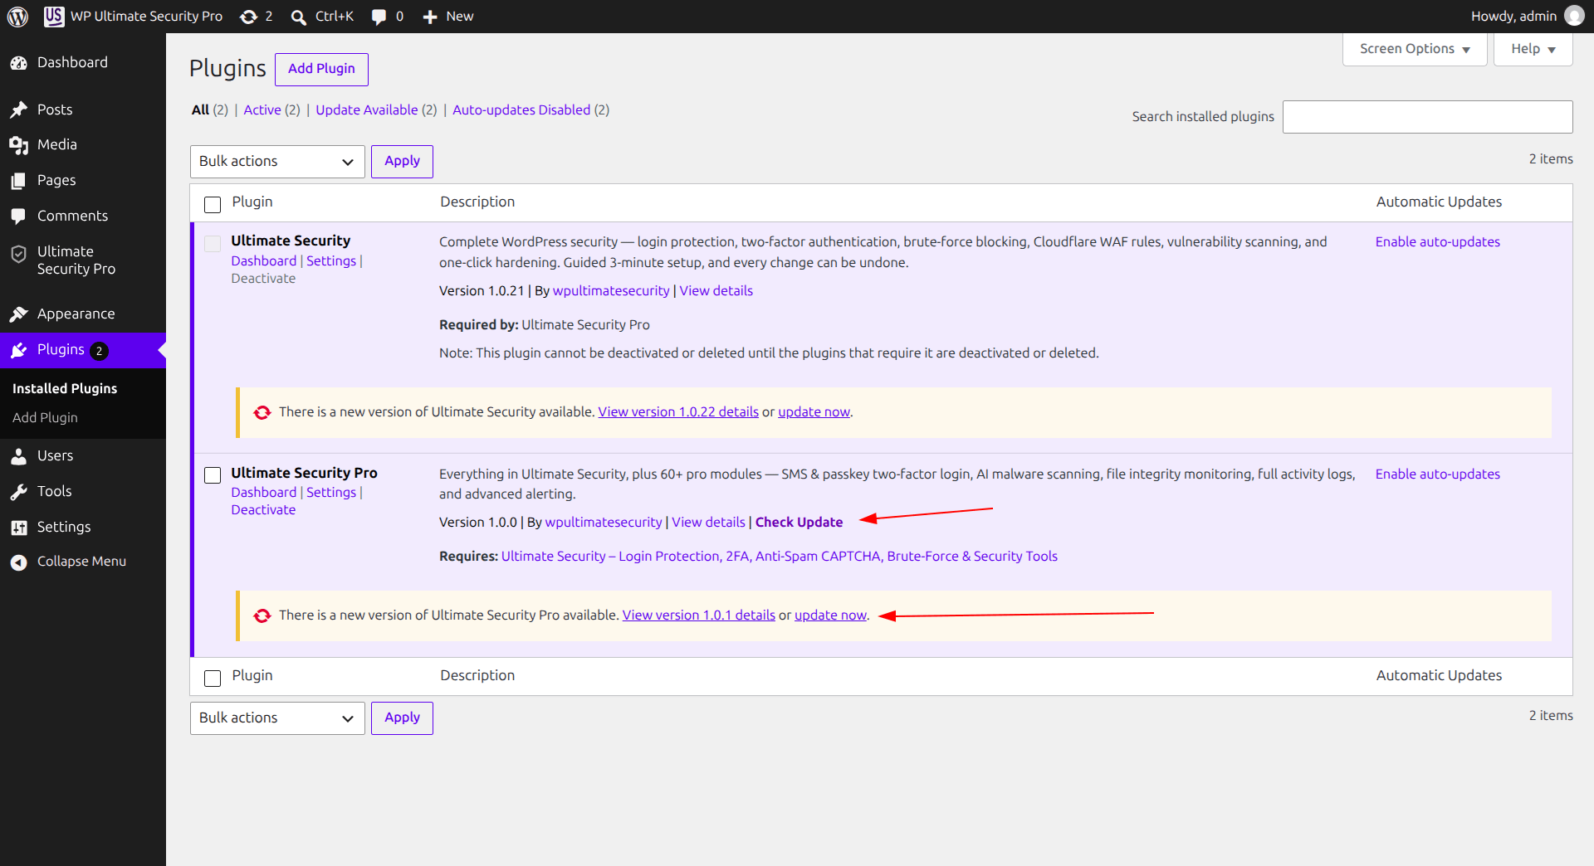The image size is (1594, 866).
Task: Open the Ultimate Security plugin author link
Action: pyautogui.click(x=611, y=290)
